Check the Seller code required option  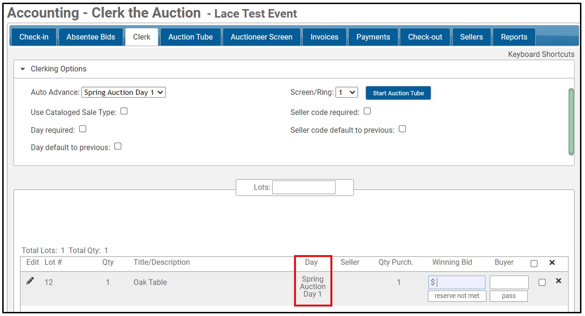[x=367, y=111]
